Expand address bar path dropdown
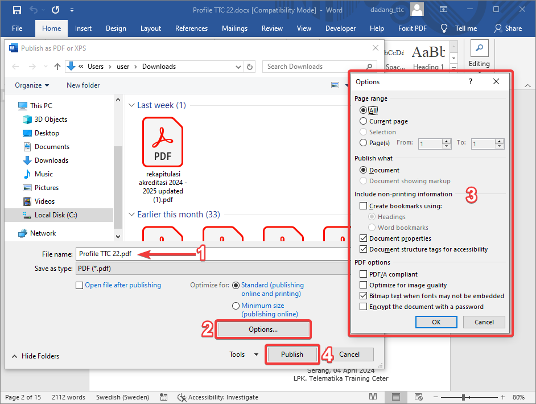536x404 pixels. pos(238,67)
